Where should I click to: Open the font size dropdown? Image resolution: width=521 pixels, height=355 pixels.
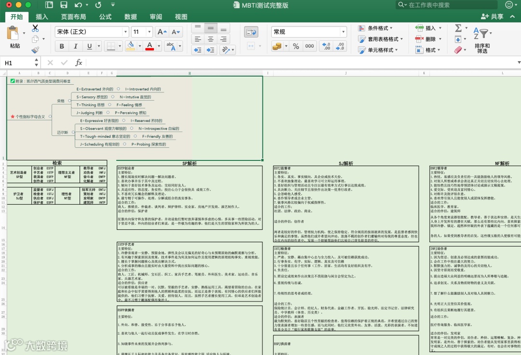coord(149,32)
